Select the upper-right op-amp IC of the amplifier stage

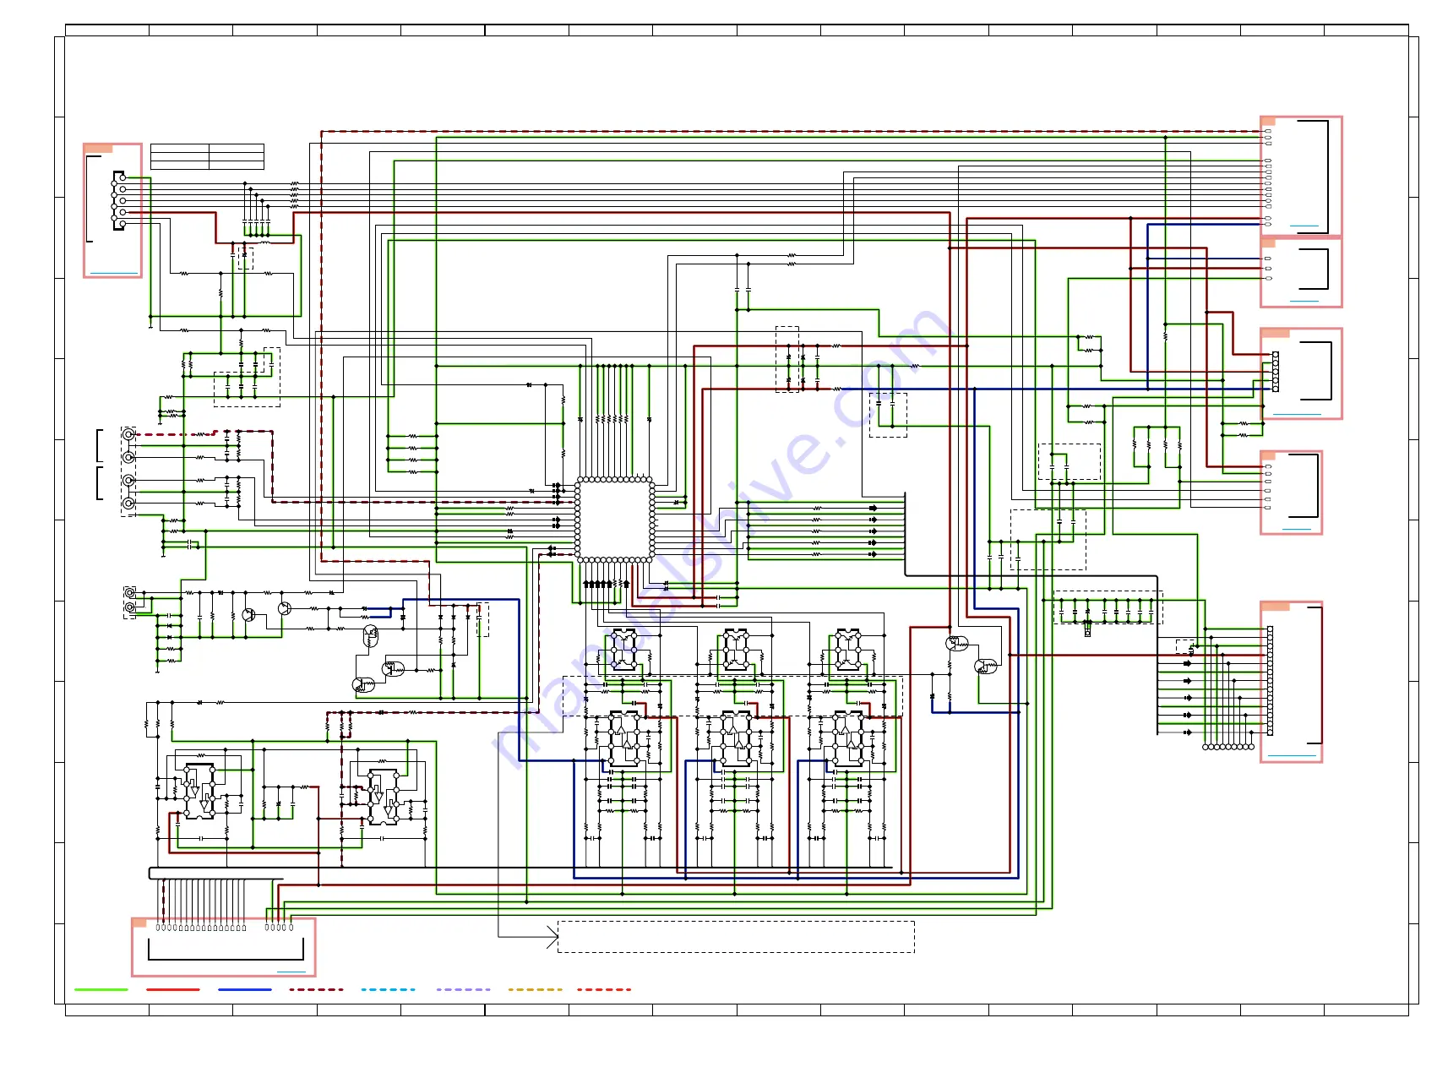click(847, 650)
